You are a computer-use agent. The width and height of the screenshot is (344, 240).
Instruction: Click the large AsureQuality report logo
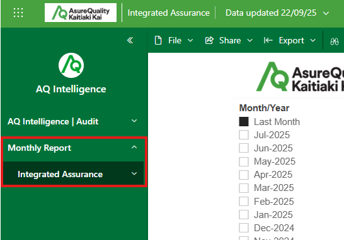pyautogui.click(x=300, y=77)
